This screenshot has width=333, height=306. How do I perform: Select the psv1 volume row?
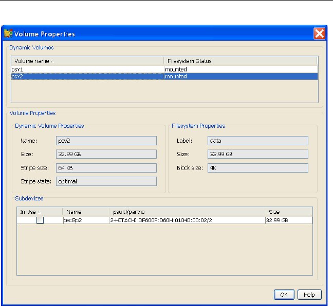pos(87,69)
